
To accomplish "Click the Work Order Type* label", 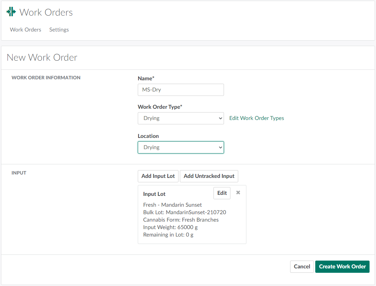I will point(160,107).
